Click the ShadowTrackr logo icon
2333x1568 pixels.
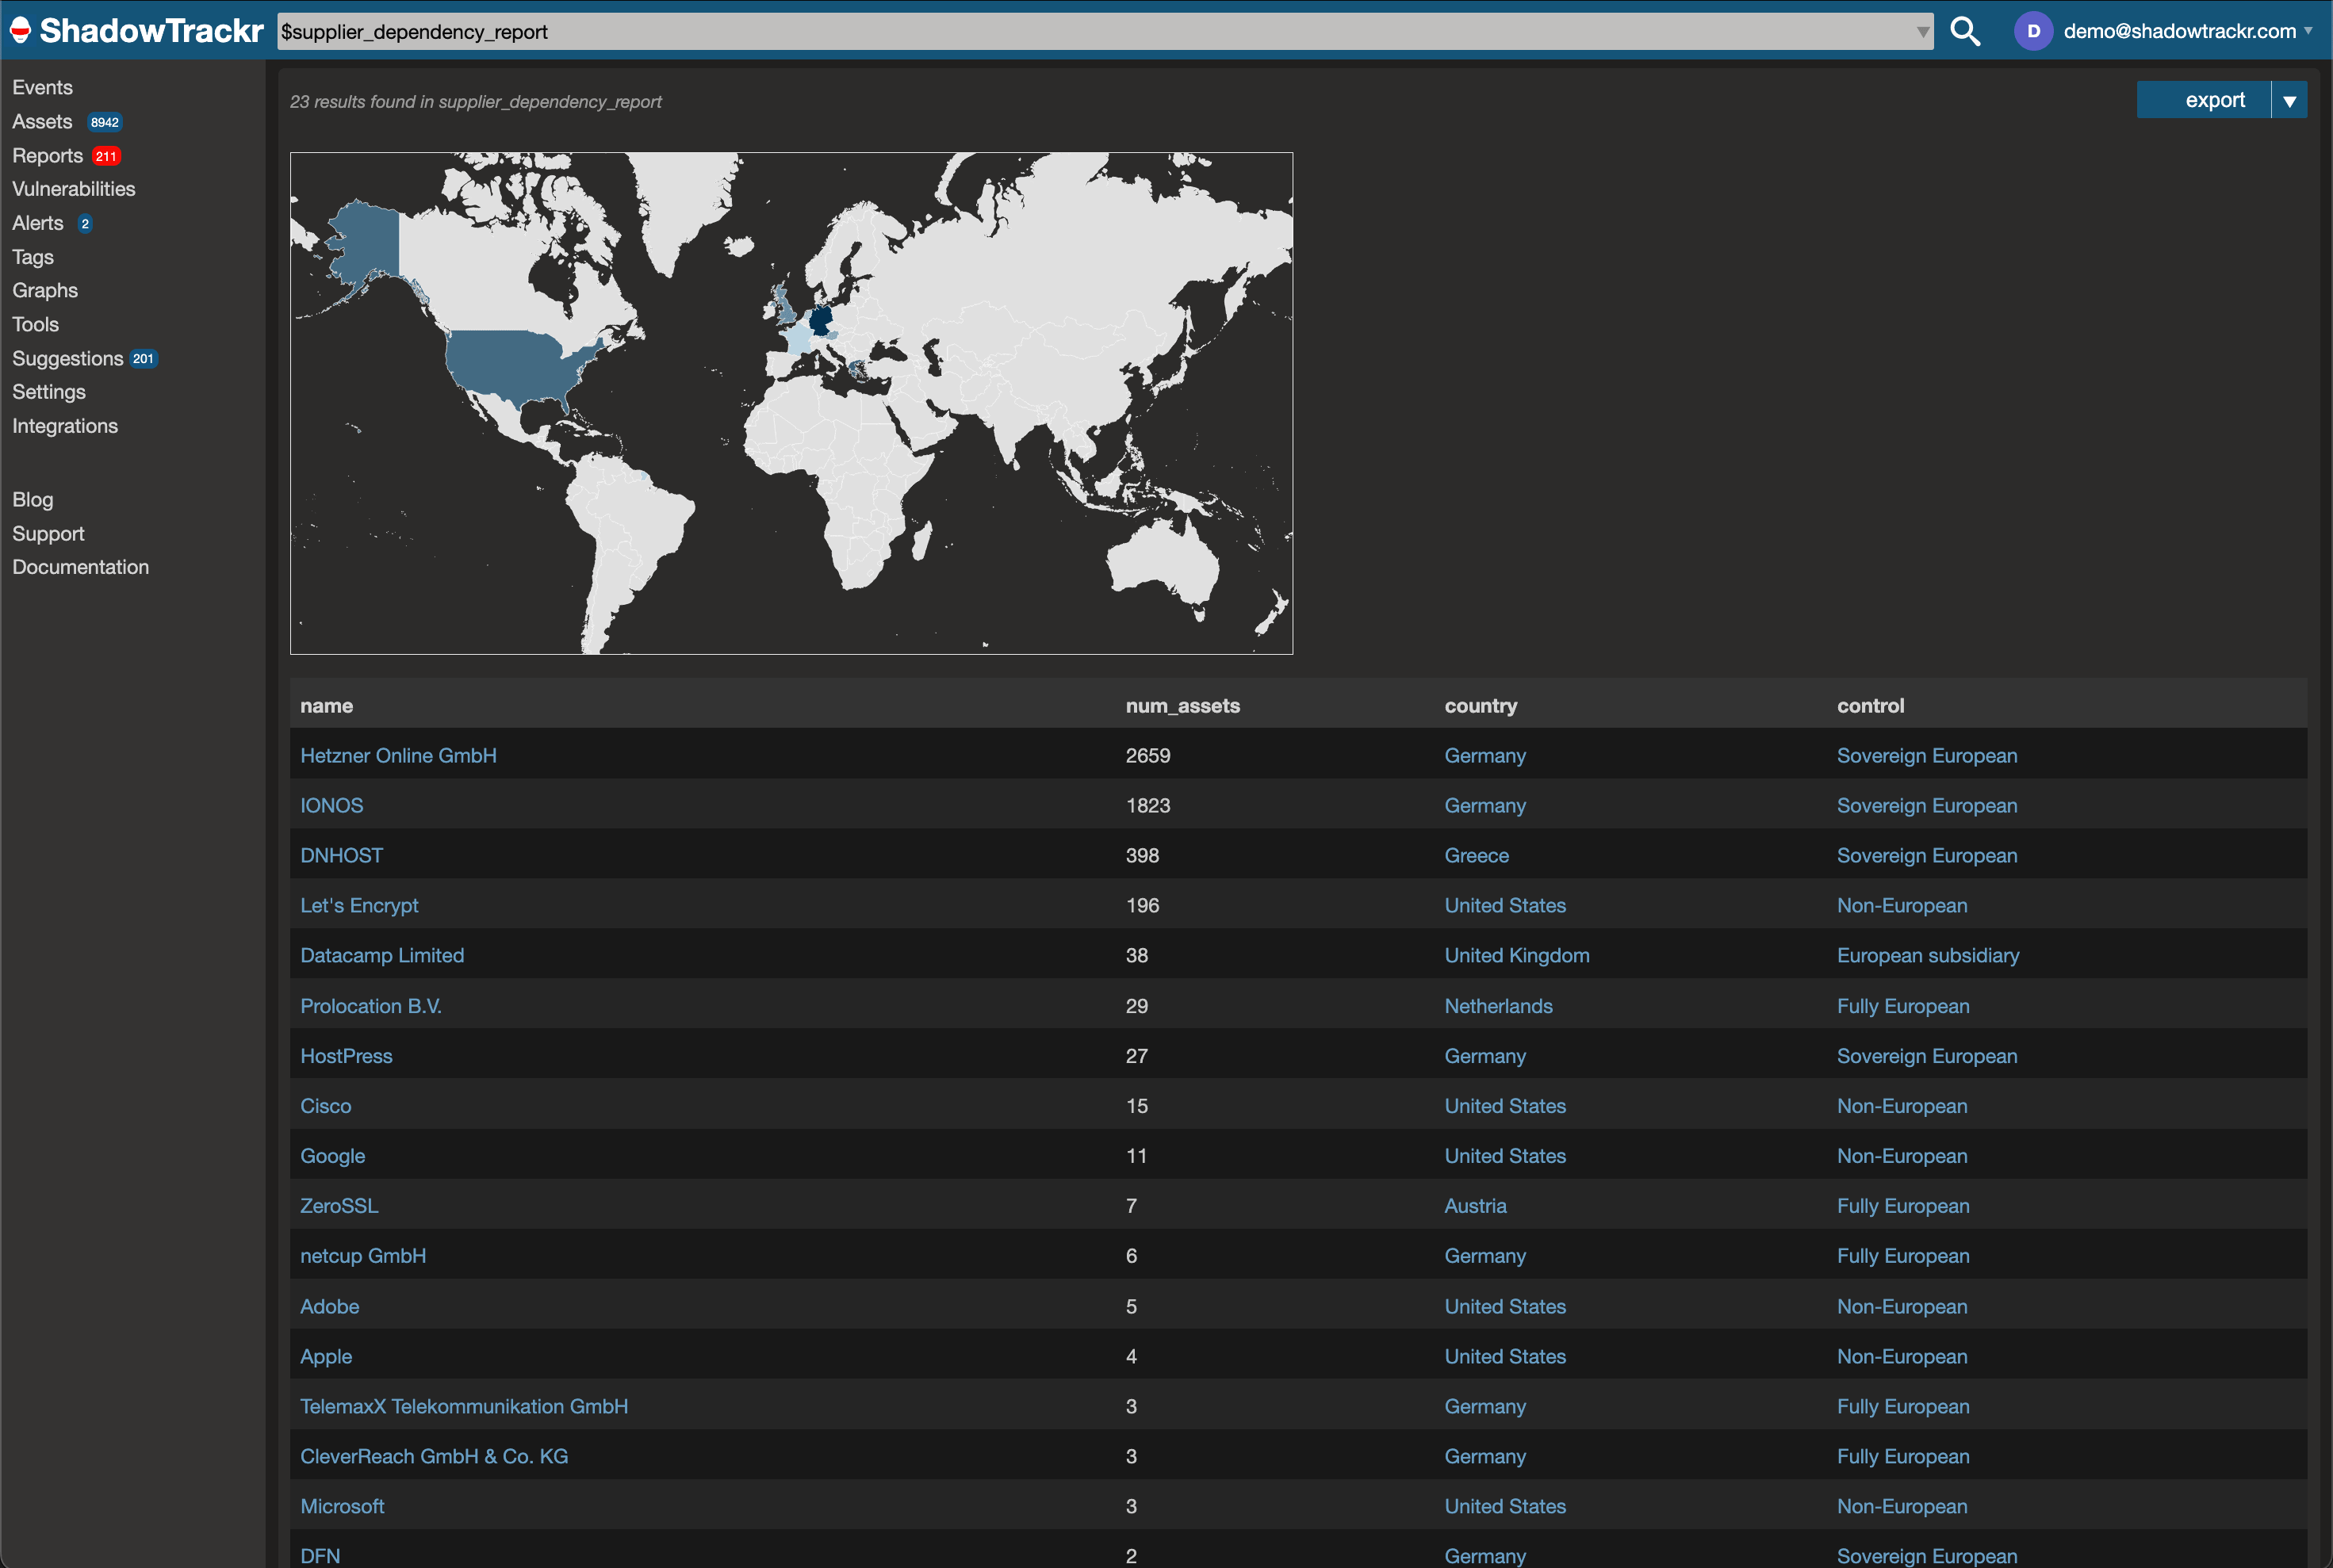point(20,31)
